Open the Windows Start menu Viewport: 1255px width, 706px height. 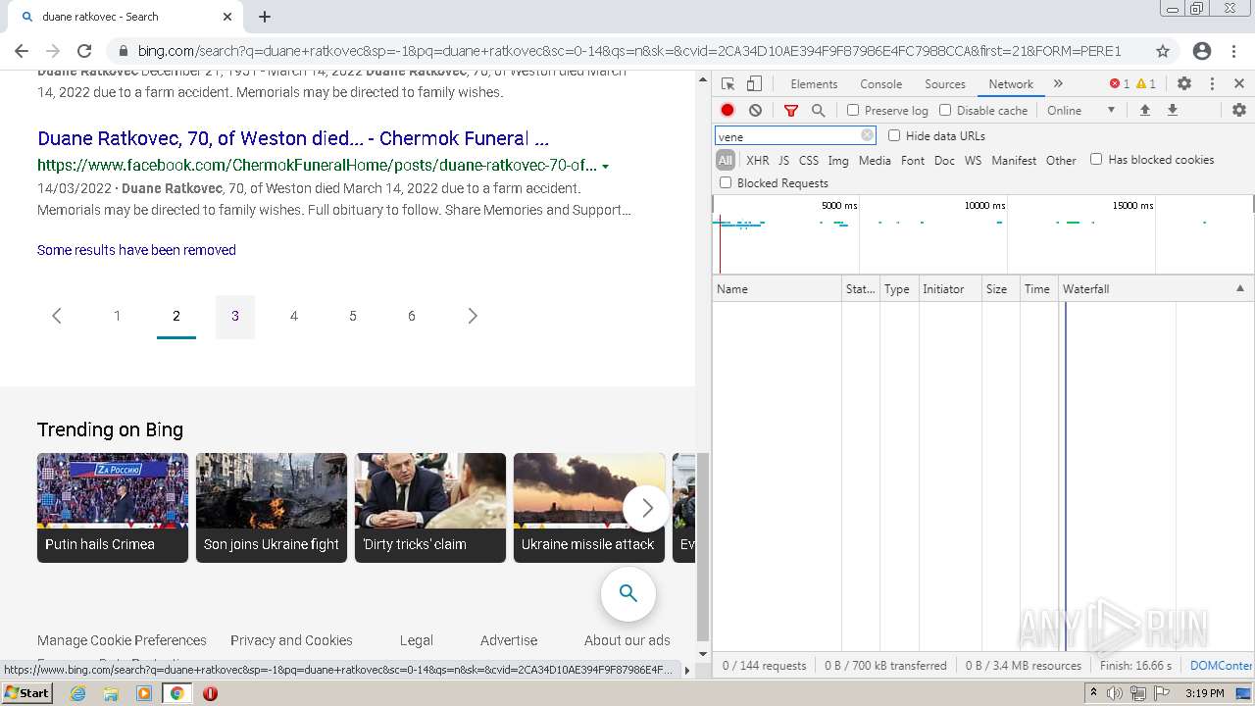point(27,693)
